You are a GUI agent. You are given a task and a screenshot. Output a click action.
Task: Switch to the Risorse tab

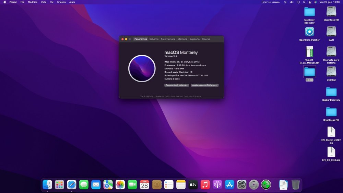(206, 39)
